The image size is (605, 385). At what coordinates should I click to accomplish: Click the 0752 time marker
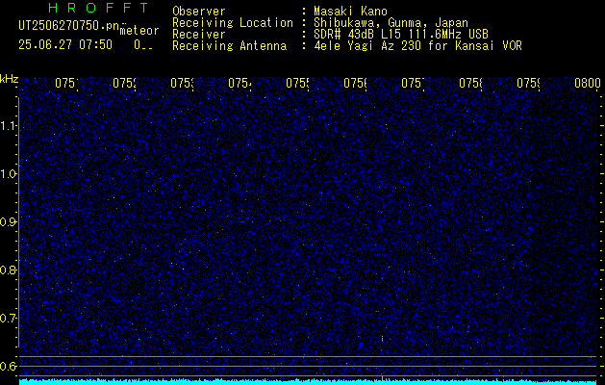[124, 84]
